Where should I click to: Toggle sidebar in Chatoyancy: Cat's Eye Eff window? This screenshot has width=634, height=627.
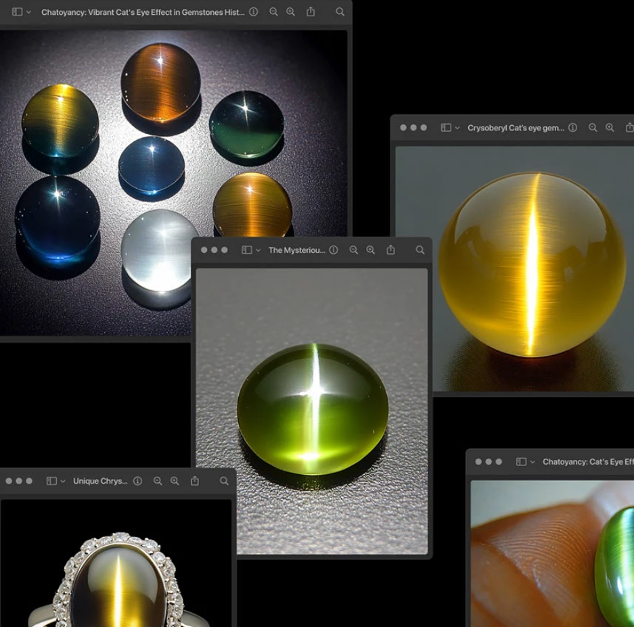521,462
